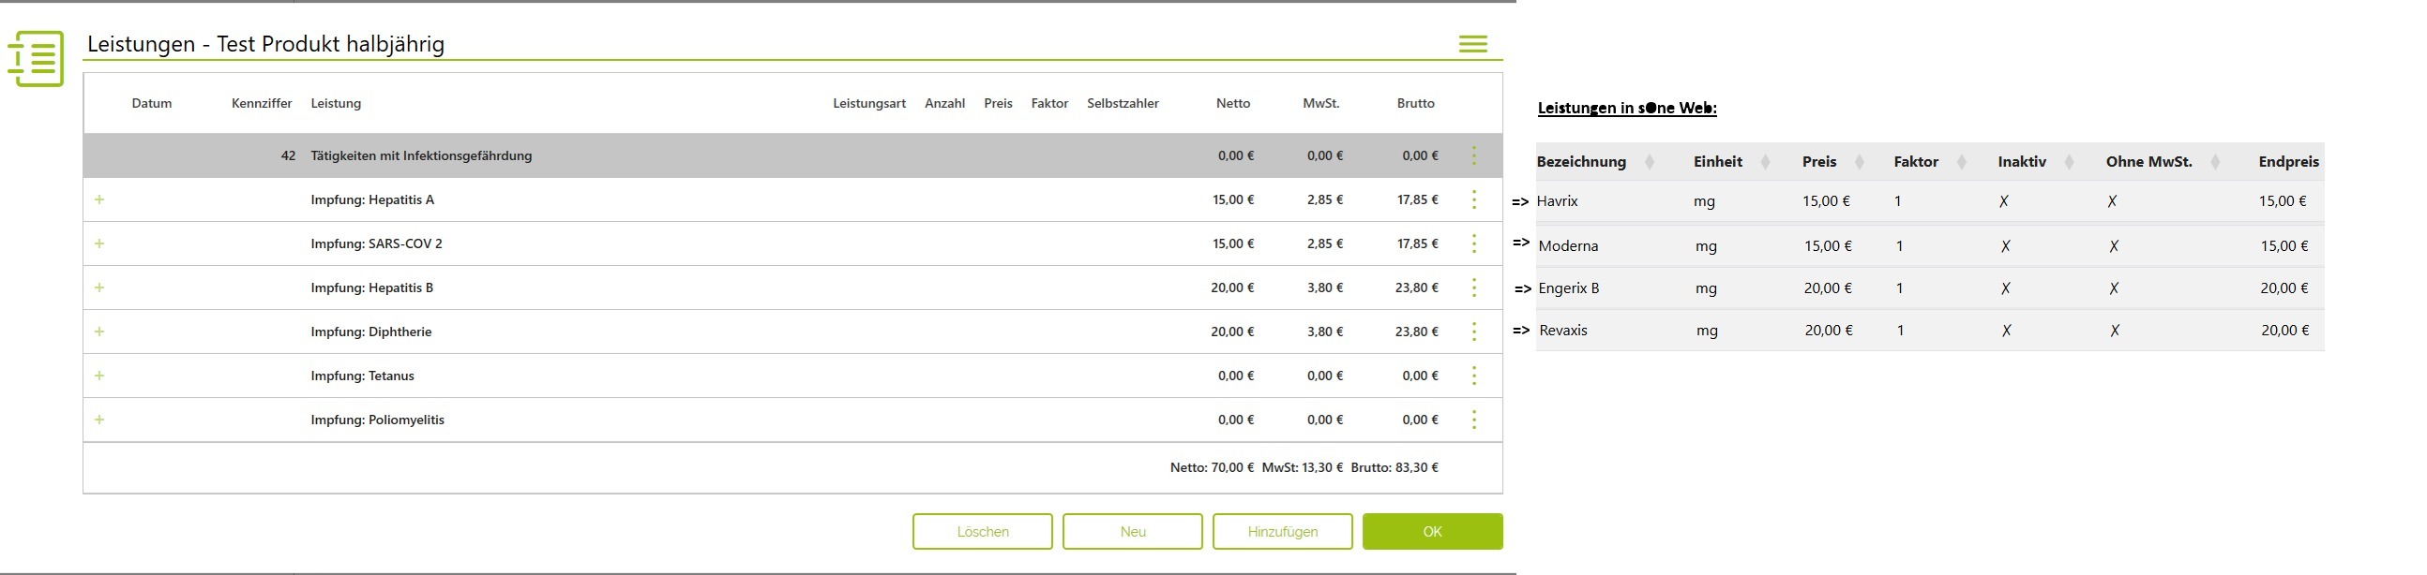This screenshot has width=2427, height=575.
Task: Sort web table by Ohne MwSt.
Action: coord(2215,162)
